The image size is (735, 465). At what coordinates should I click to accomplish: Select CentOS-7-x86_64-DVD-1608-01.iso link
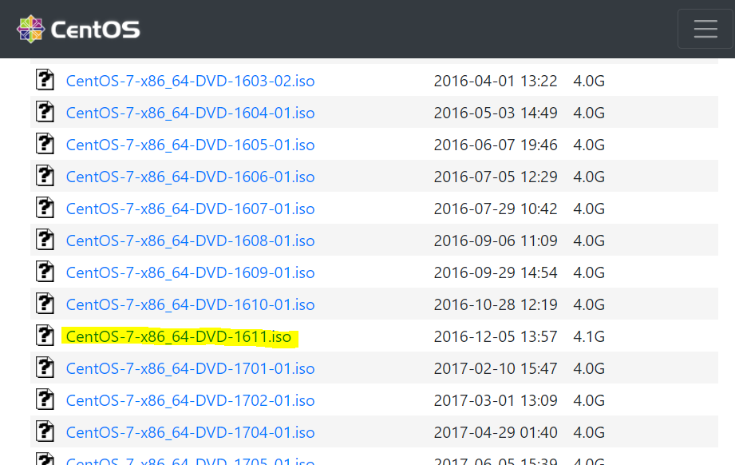tap(190, 240)
